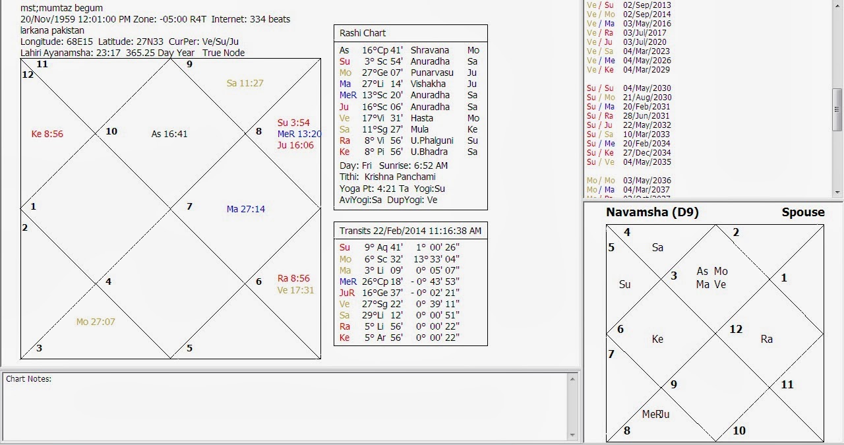Click the Tithi: Krishna Panchami line
Viewport: 844px width, 445px height.
[x=388, y=177]
